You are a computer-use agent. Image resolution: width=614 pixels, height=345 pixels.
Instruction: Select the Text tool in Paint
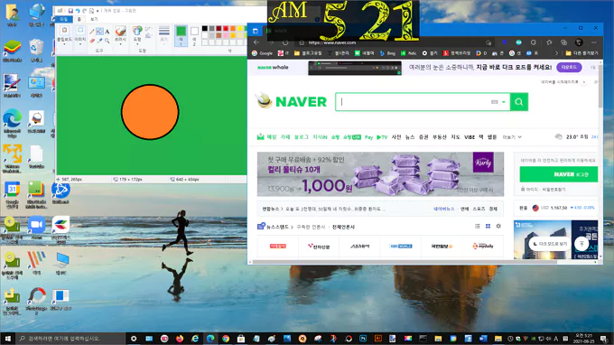click(x=107, y=32)
